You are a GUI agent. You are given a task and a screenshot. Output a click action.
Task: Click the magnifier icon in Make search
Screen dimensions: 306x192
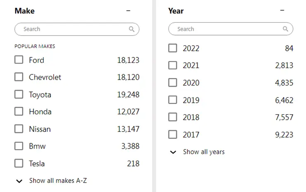coord(131,29)
